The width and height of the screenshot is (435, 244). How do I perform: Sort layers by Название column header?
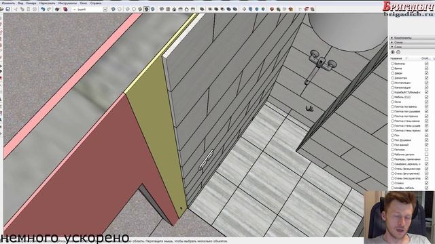pos(396,58)
